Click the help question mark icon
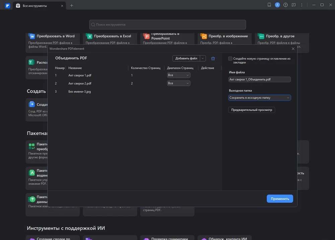Screen dimensions: 335x240 285,5
